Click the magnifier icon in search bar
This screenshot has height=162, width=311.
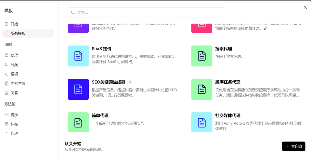[x=73, y=12]
